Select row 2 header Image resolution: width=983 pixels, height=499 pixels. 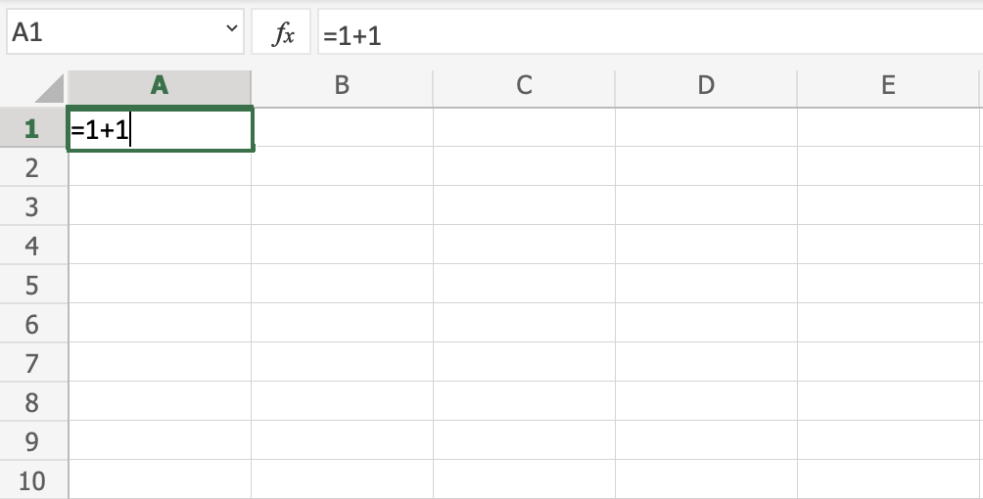click(32, 167)
